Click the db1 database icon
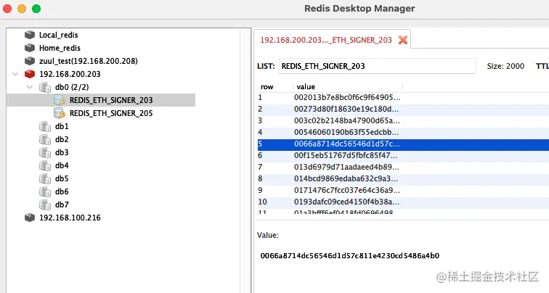This screenshot has height=293, width=549. pos(45,126)
